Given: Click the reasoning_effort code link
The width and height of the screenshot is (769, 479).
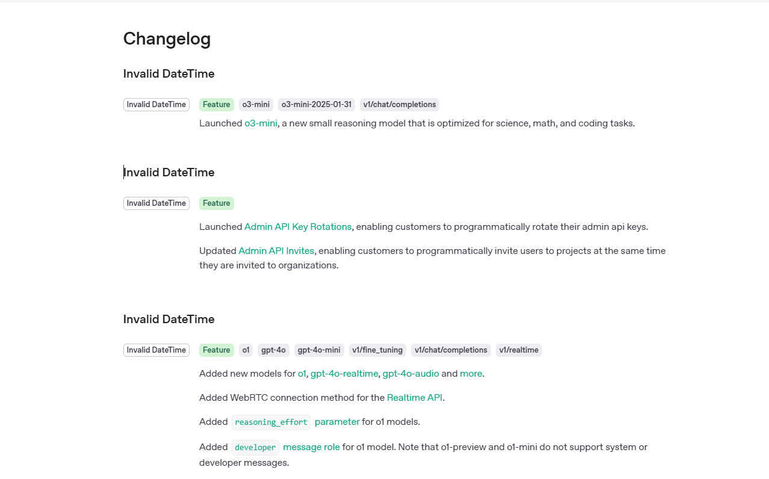Looking at the screenshot, I should 271,422.
